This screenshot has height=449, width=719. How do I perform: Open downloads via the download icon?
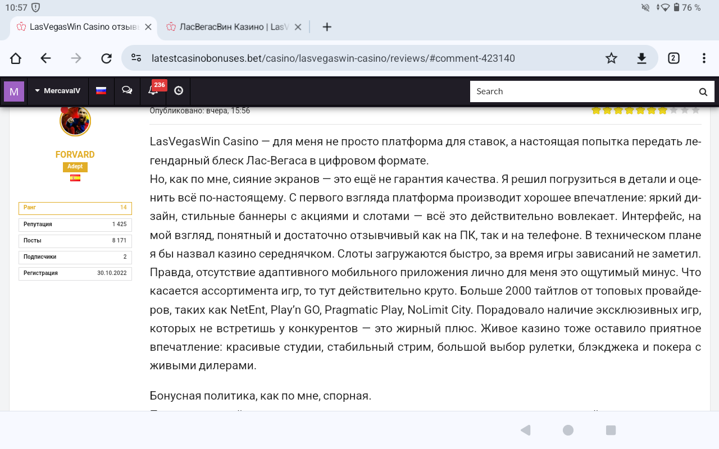pos(641,58)
